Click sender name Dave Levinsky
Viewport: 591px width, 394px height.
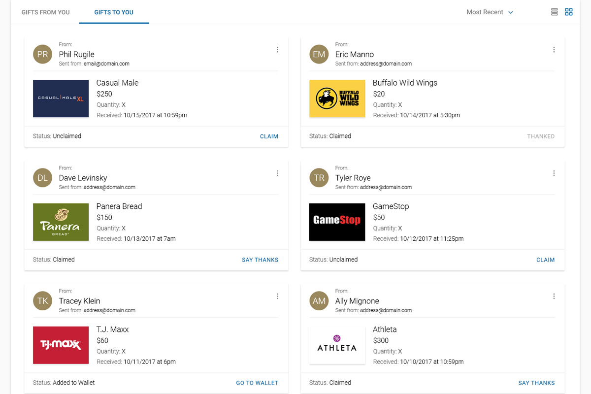[x=83, y=178]
